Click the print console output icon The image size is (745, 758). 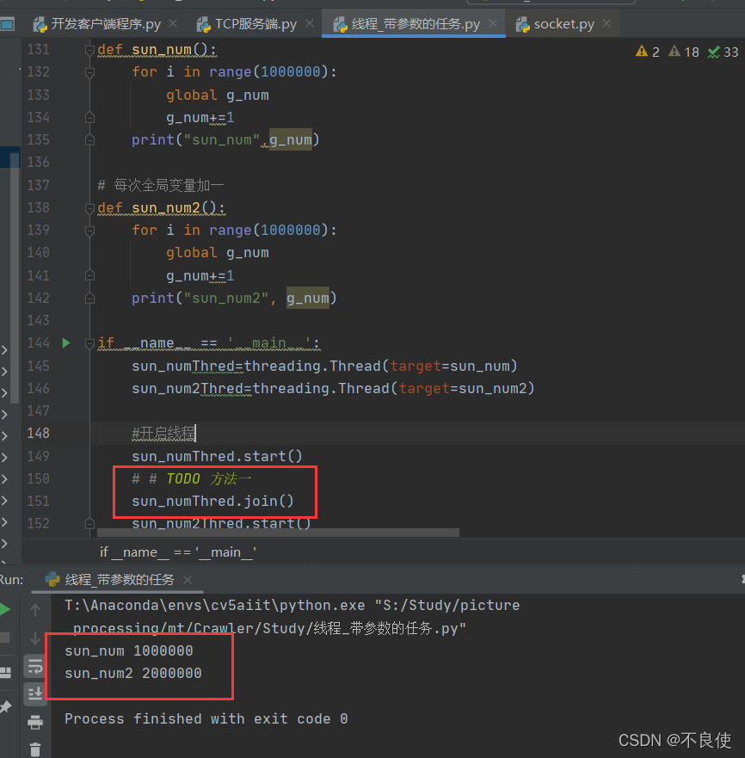(x=35, y=722)
